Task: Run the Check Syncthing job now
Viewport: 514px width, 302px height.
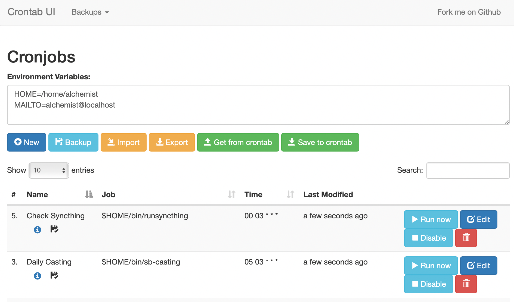Action: (431, 219)
